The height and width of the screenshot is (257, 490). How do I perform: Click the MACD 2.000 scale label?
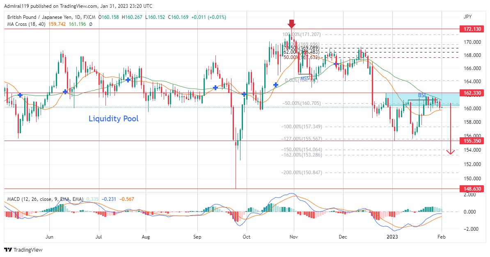click(x=470, y=195)
